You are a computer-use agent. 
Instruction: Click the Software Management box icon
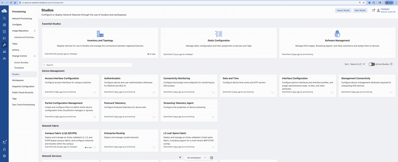click(x=337, y=34)
